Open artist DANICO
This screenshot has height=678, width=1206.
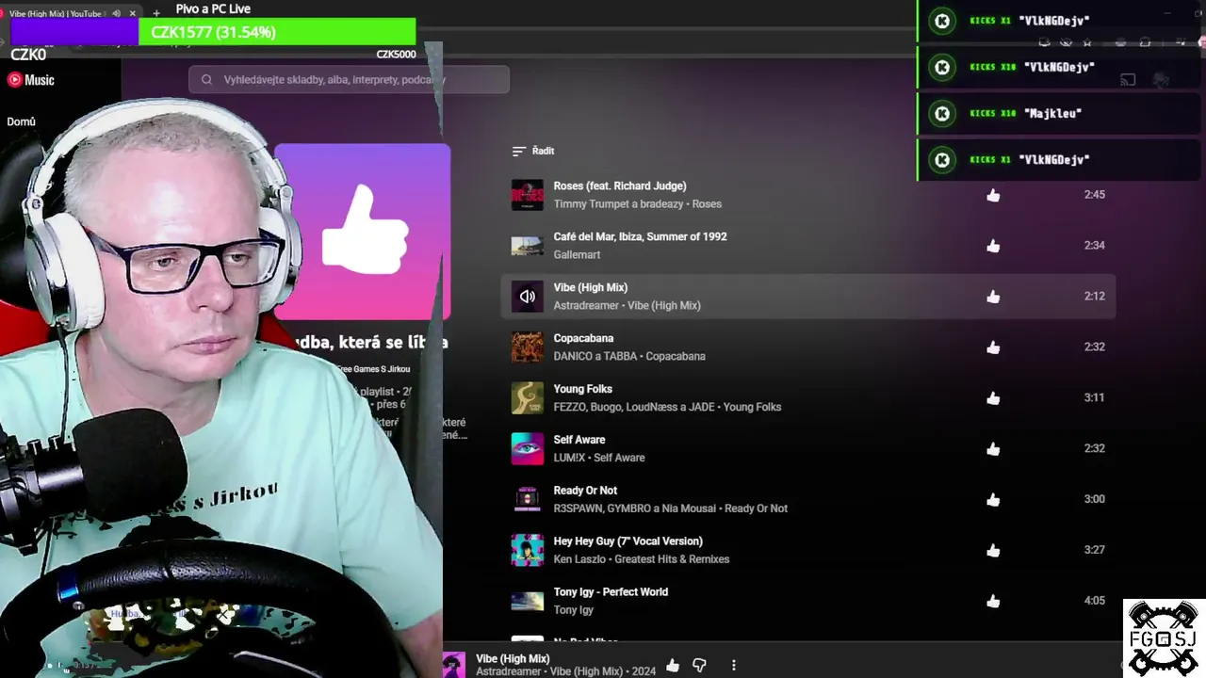pos(573,357)
